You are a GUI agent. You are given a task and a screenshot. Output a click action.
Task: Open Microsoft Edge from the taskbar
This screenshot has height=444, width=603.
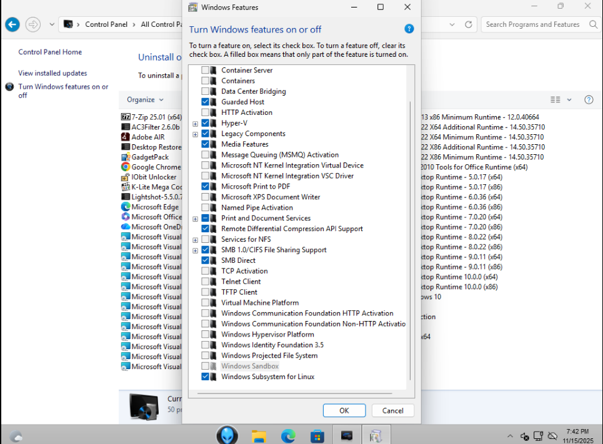(x=288, y=435)
